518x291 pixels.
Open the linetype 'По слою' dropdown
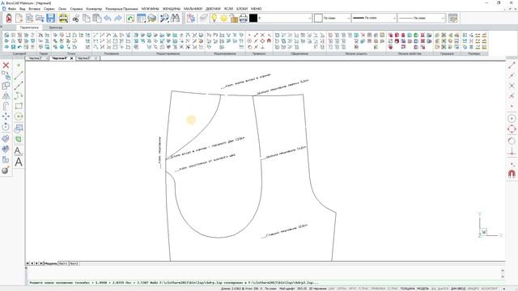(x=421, y=18)
